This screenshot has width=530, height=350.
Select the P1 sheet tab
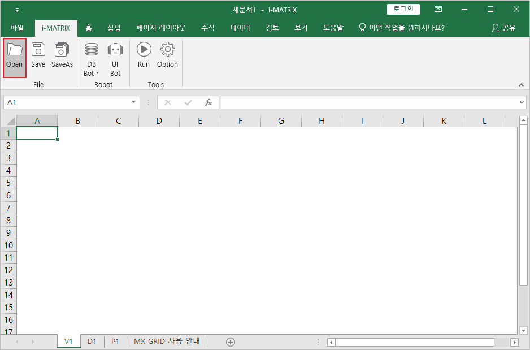(x=115, y=341)
